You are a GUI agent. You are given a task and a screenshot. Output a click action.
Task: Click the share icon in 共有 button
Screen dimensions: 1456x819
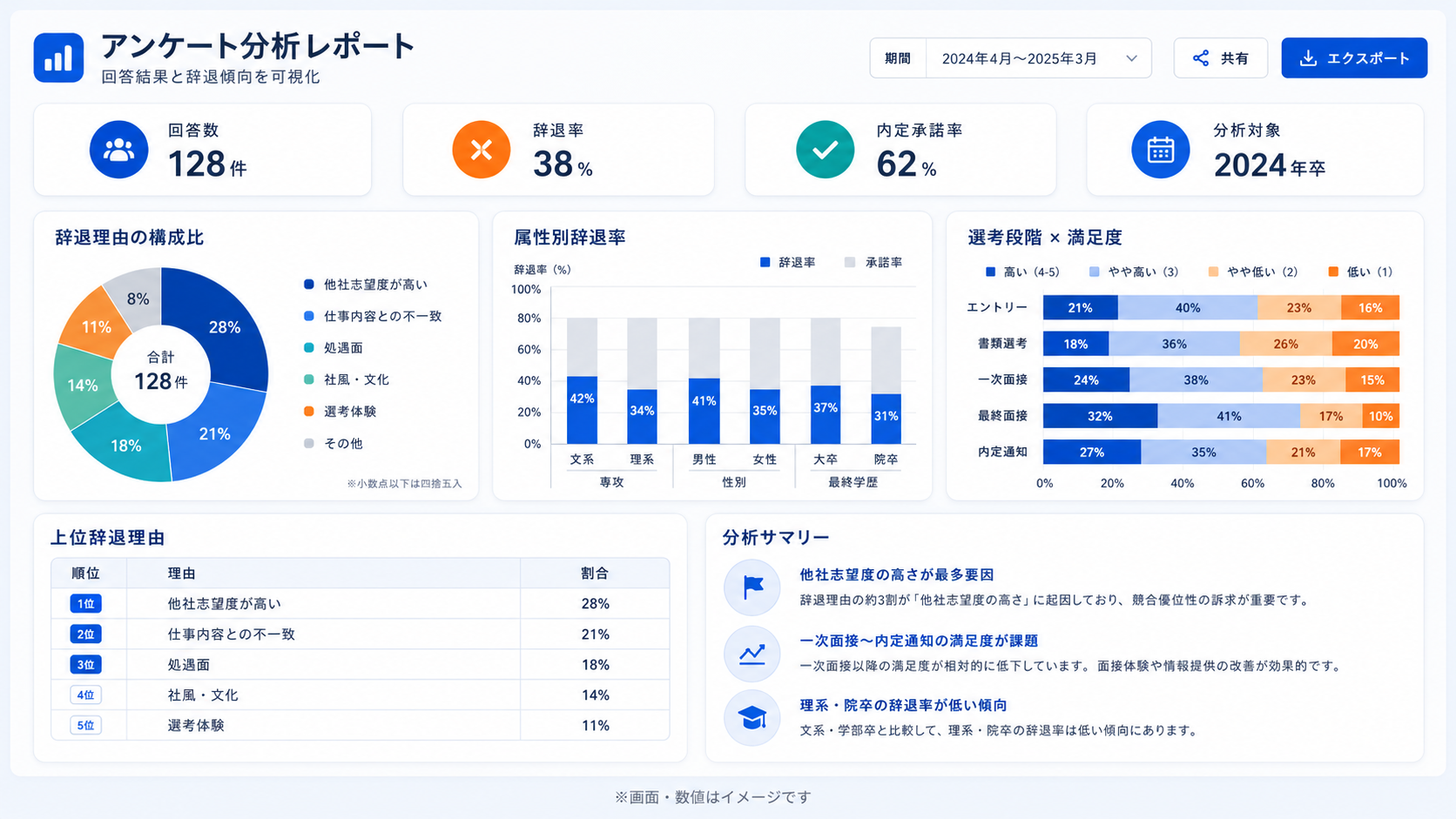pyautogui.click(x=1201, y=58)
